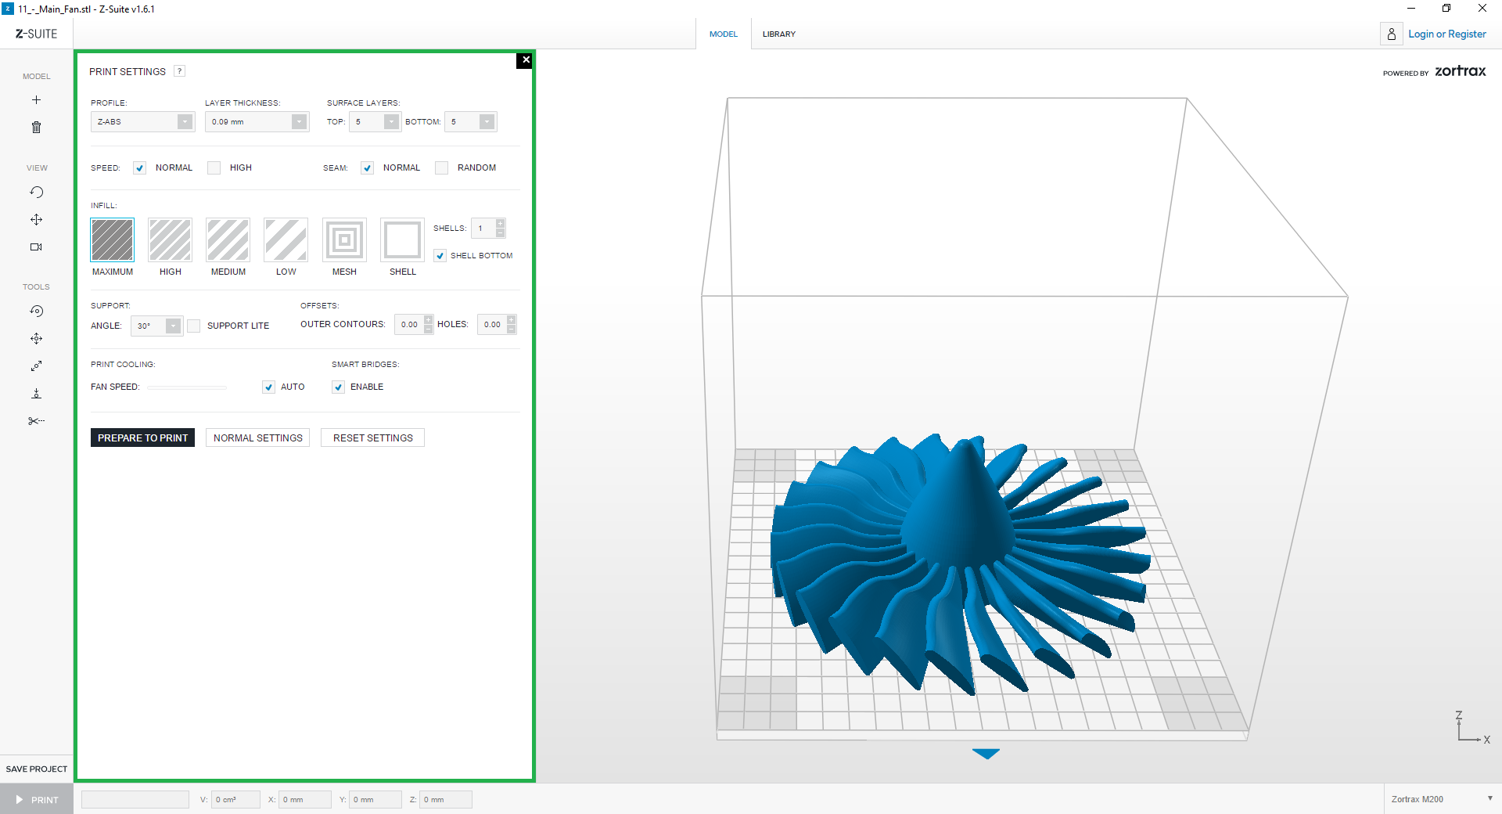Viewport: 1502px width, 814px height.
Task: Enable SUPPORT LITE checkbox
Action: coord(194,326)
